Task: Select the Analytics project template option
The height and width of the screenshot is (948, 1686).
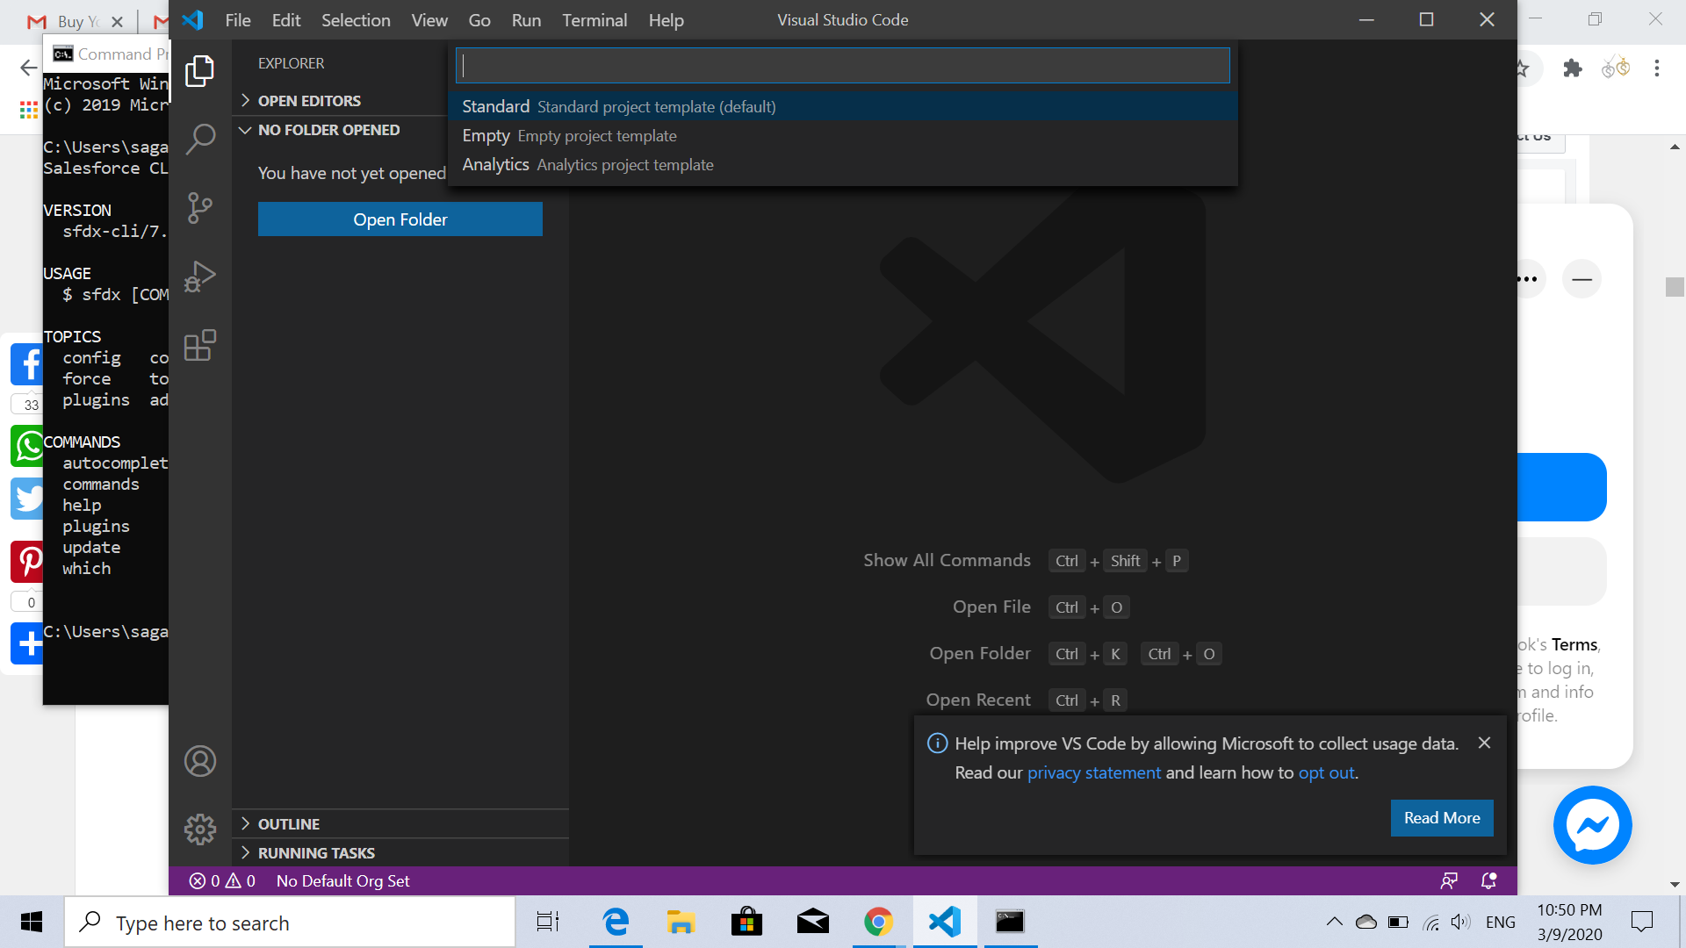Action: click(843, 164)
